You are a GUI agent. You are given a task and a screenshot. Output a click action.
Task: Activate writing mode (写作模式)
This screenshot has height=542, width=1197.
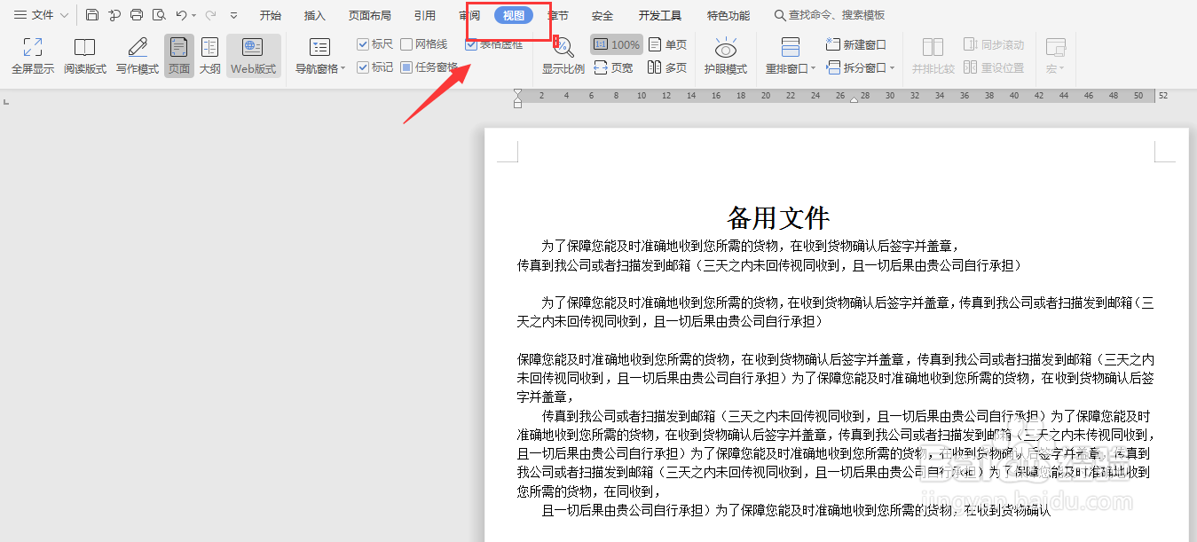click(x=137, y=55)
